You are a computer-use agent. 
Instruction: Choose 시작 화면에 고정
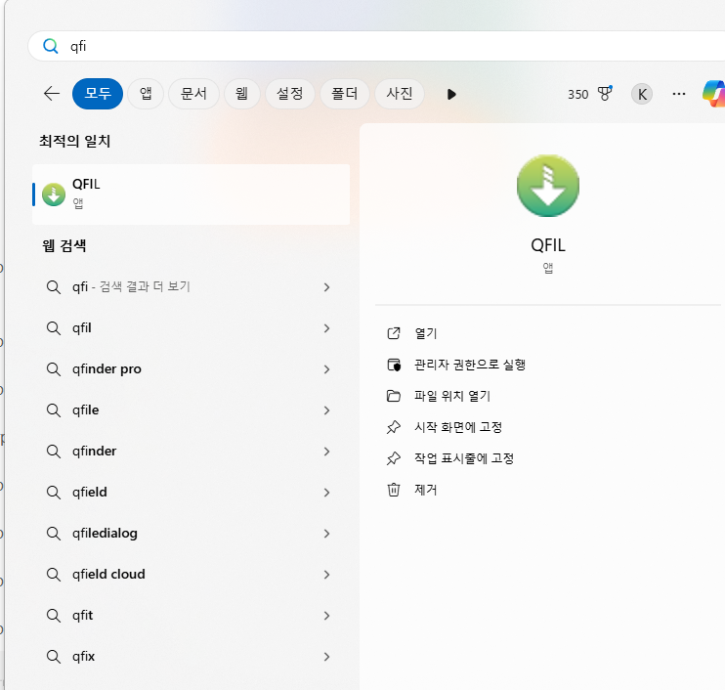458,427
